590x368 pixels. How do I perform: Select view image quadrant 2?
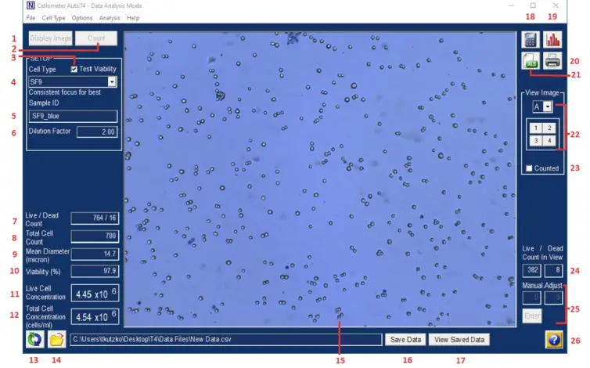549,128
